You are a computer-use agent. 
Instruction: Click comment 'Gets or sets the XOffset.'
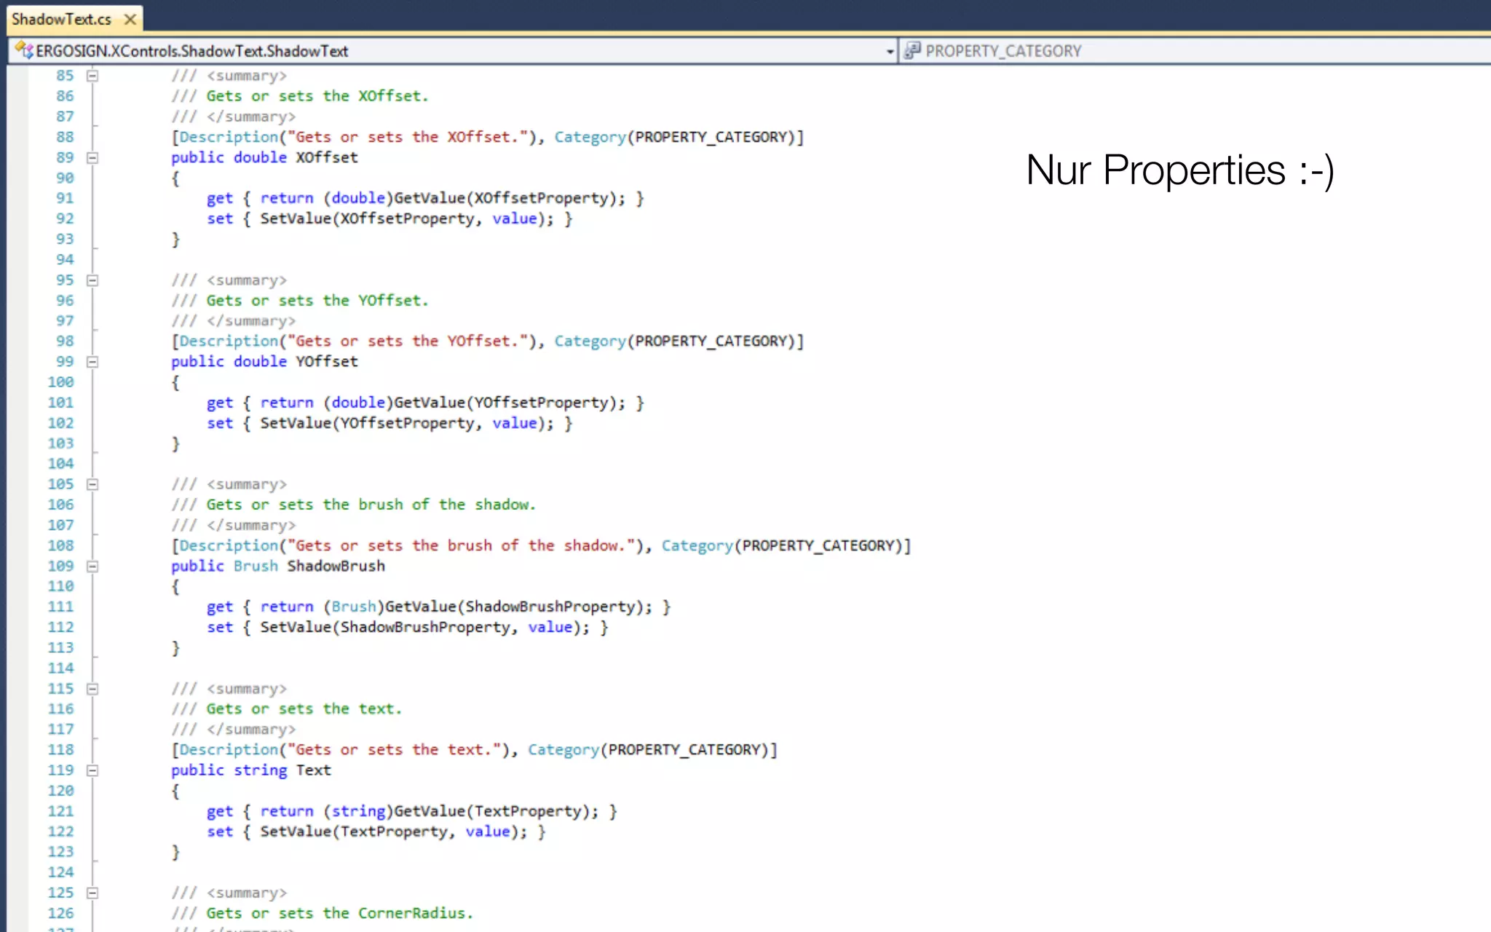pyautogui.click(x=300, y=96)
